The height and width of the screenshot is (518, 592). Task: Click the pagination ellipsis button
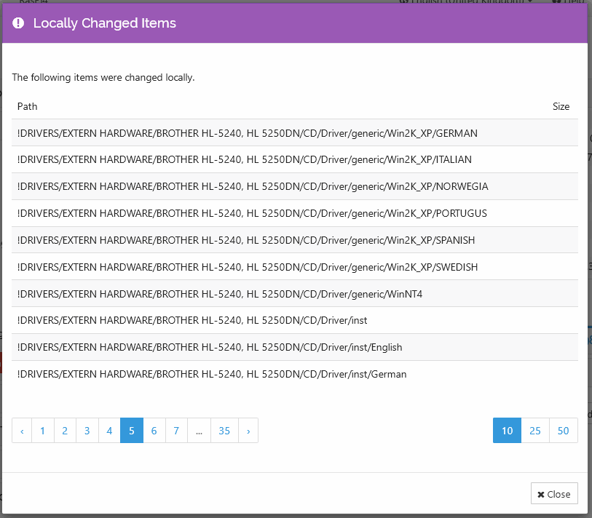click(x=199, y=431)
